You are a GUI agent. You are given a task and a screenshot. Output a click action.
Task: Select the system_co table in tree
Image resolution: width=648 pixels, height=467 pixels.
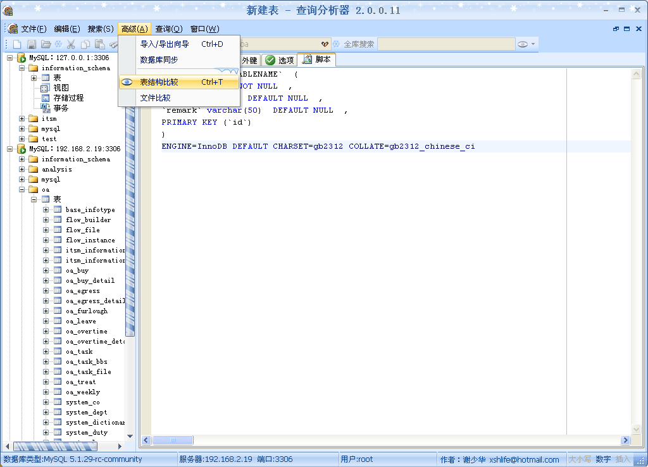coord(83,402)
